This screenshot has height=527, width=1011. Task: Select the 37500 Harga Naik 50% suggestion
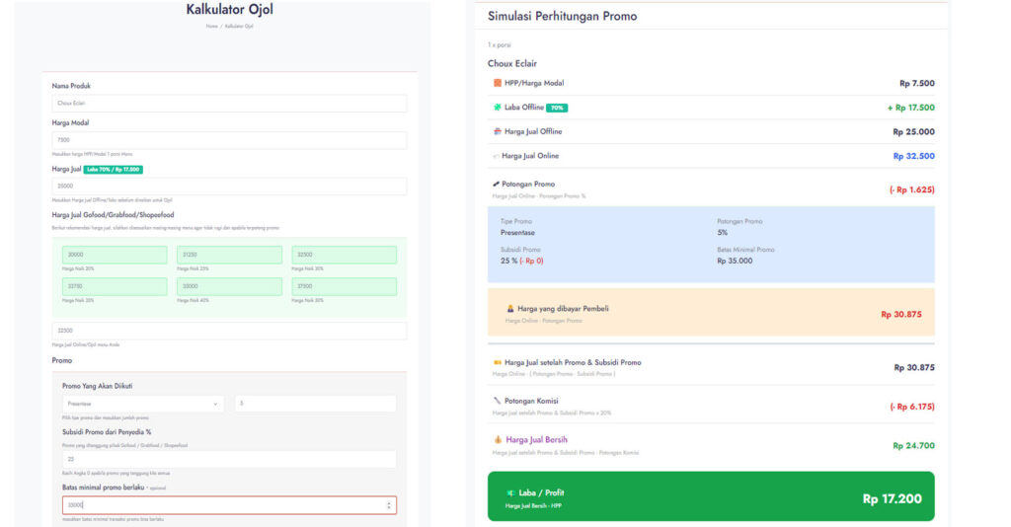point(345,286)
